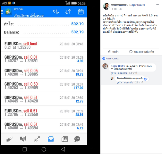Open the hamburger menu in MetaTrader
Image resolution: width=162 pixels, height=154 pixels.
tap(2, 12)
